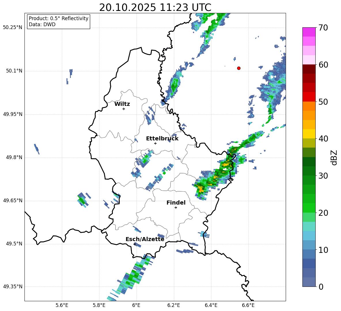Click the 5.6°E longitude label
341x311 pixels.
(x=62, y=306)
